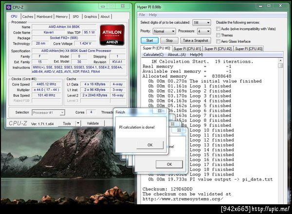Open the Graphics tab

91,16
